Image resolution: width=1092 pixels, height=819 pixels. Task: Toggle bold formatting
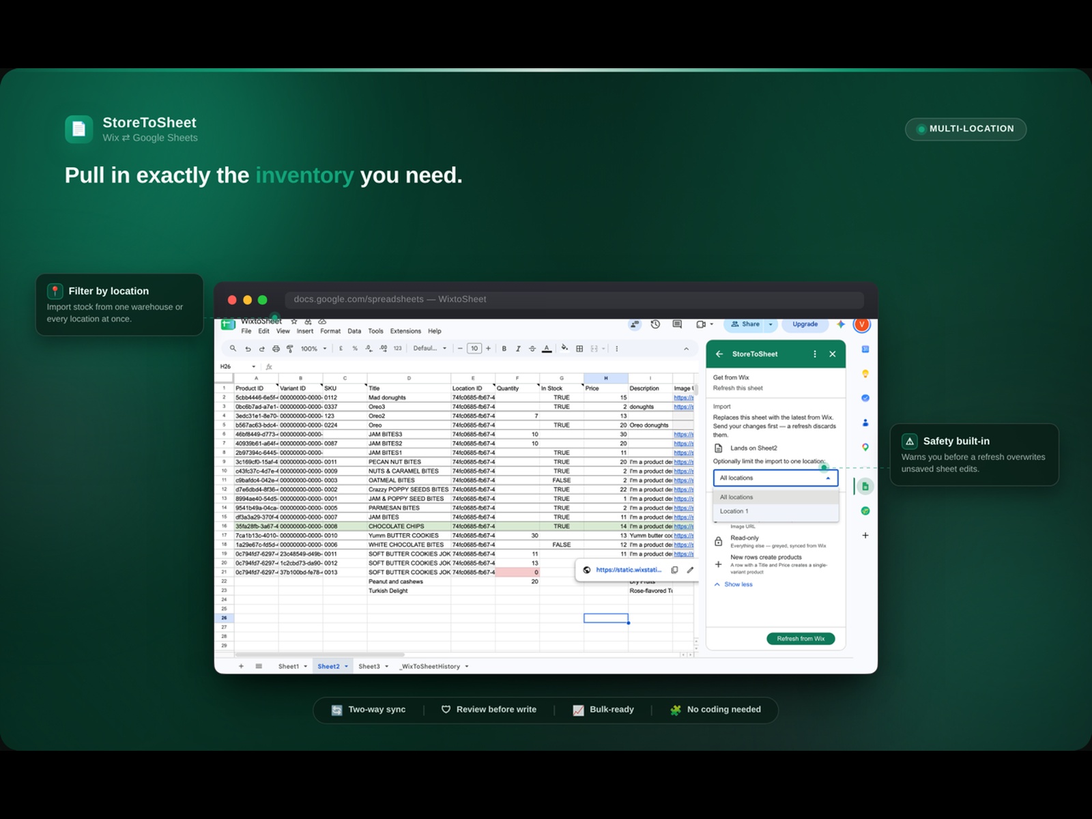[504, 348]
